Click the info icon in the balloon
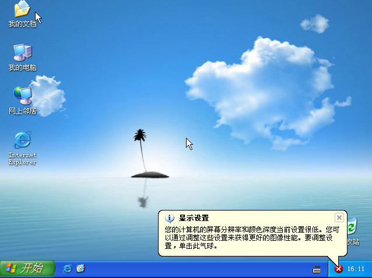Viewport: 372px width, 278px height. coord(170,218)
